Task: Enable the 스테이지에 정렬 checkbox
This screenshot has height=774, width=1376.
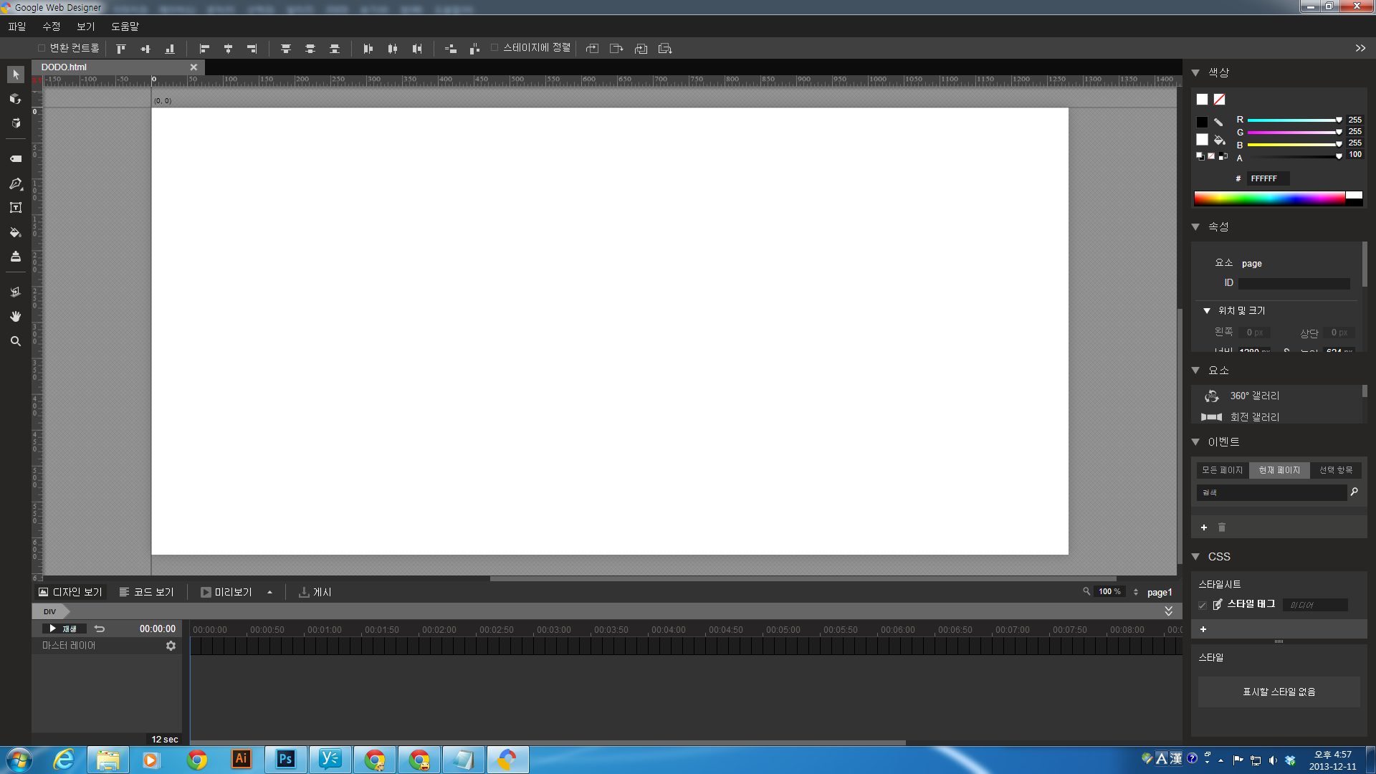Action: pyautogui.click(x=494, y=48)
